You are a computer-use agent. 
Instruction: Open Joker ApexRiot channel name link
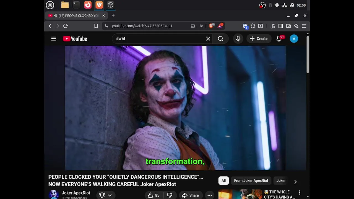pos(76,193)
